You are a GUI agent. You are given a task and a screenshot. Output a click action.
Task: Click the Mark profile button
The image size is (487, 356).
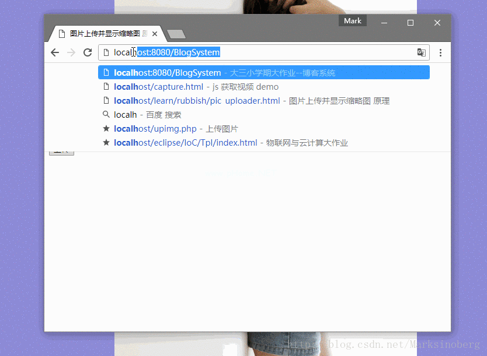(x=352, y=21)
